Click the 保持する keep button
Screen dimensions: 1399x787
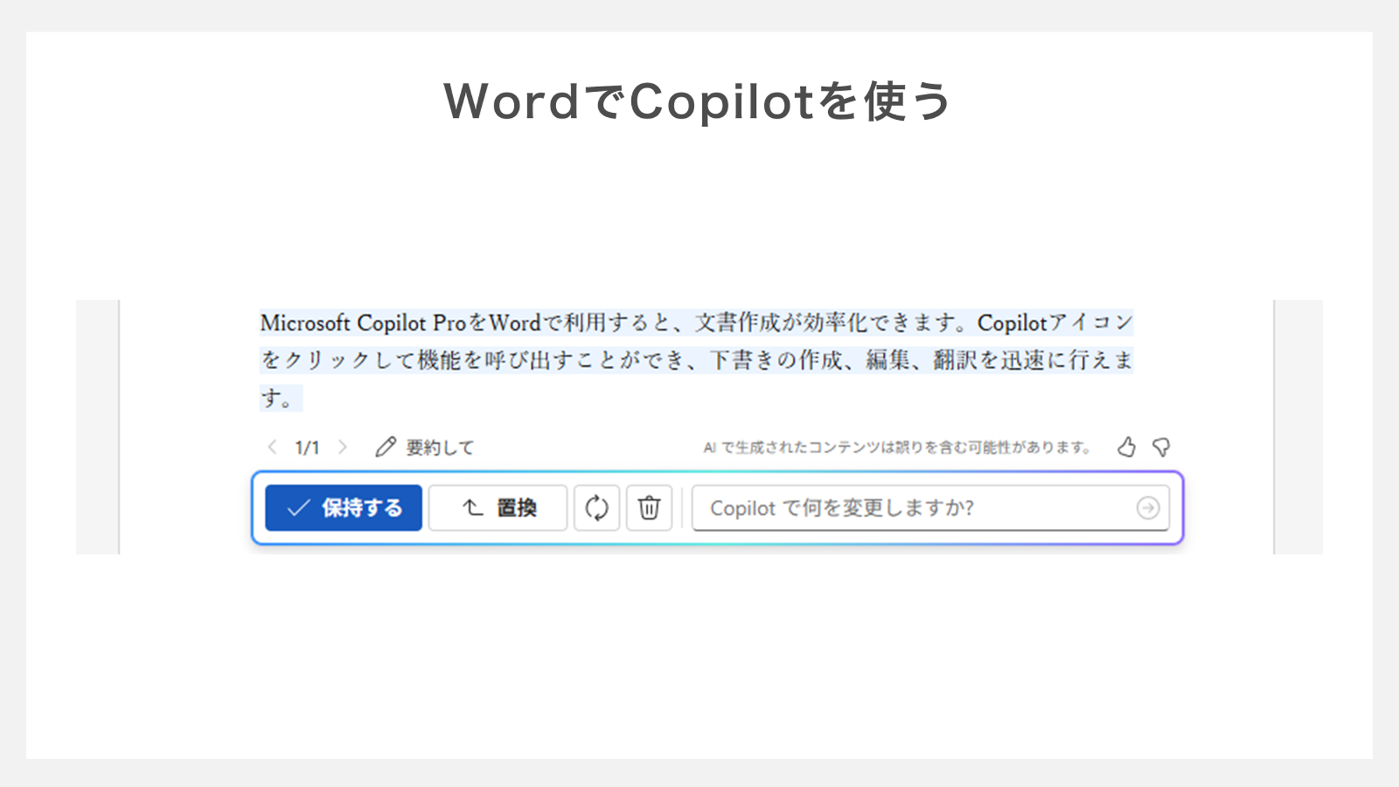[x=344, y=507]
